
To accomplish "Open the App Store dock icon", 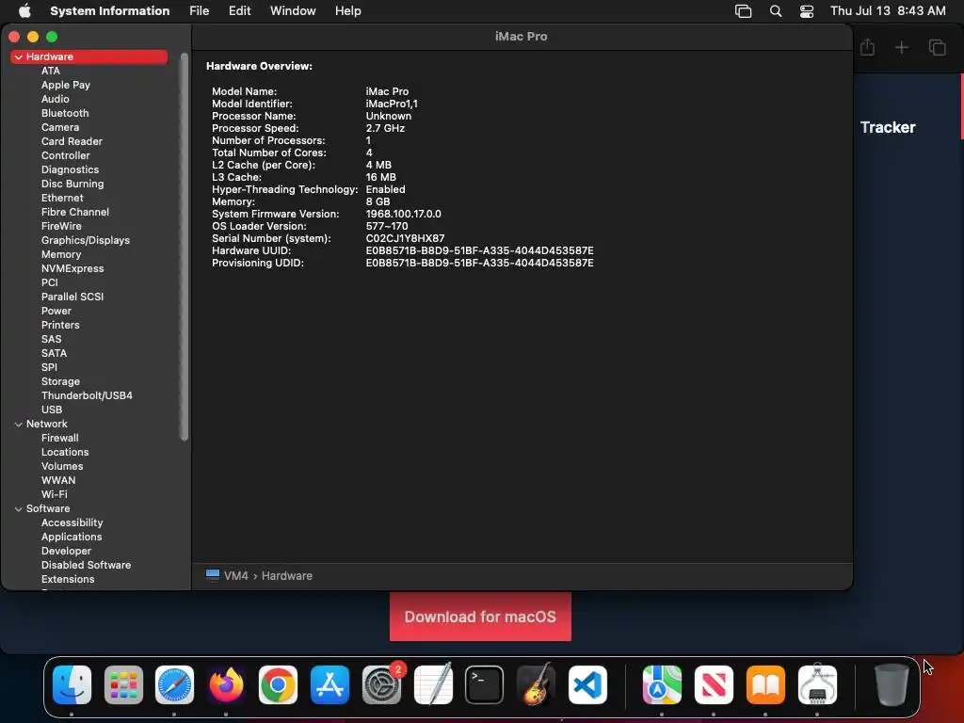I will coord(330,684).
